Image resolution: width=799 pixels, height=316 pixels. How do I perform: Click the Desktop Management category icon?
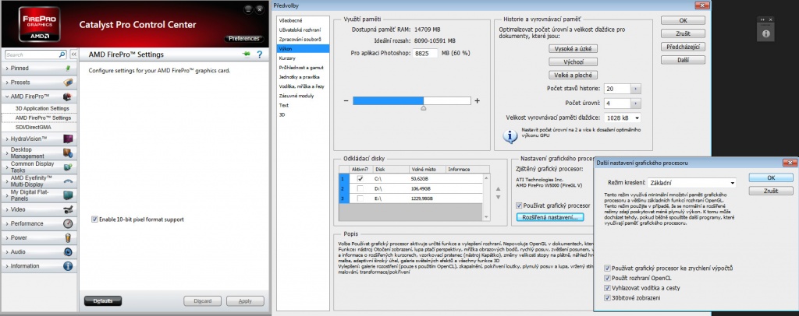[67, 153]
